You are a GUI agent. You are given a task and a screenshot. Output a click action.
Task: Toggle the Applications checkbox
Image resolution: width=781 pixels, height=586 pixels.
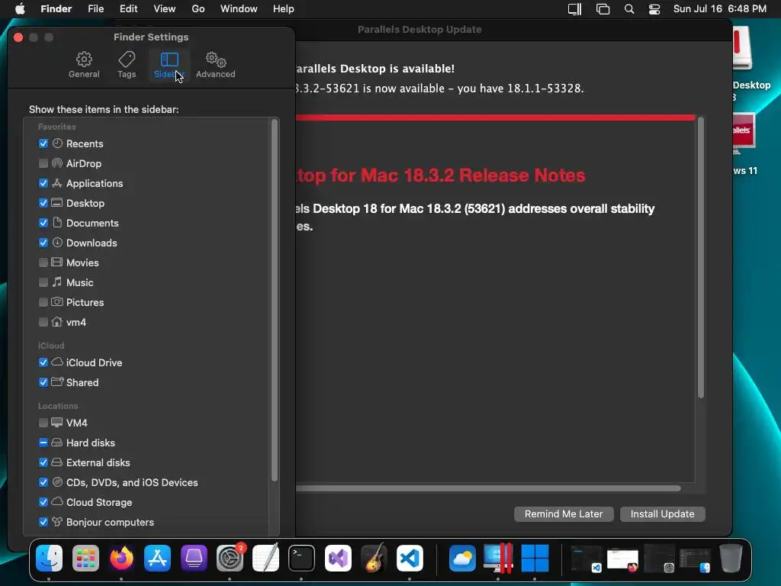(43, 183)
